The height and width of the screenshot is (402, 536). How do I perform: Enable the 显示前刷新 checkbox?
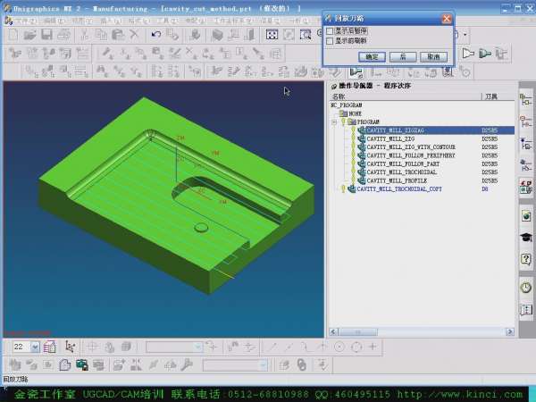[x=330, y=41]
